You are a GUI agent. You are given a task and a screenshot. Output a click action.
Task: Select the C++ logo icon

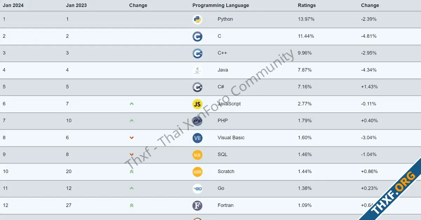click(197, 53)
